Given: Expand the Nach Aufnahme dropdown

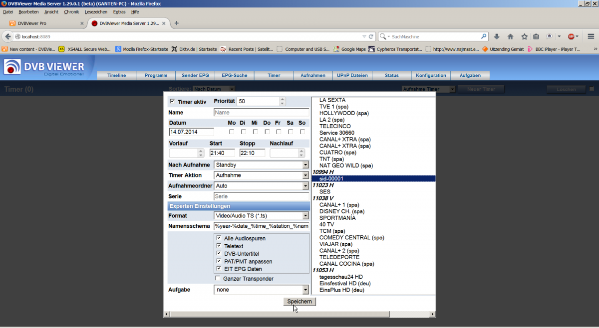Looking at the screenshot, I should click(305, 165).
